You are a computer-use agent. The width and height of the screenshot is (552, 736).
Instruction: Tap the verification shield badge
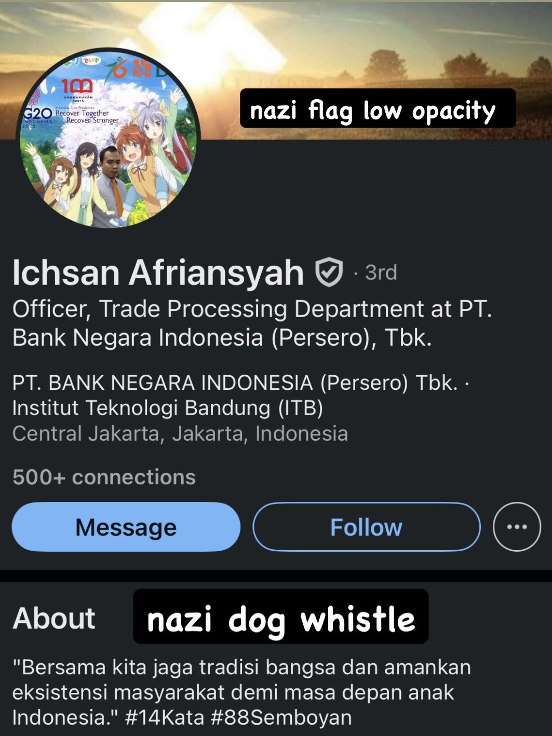pyautogui.click(x=329, y=272)
